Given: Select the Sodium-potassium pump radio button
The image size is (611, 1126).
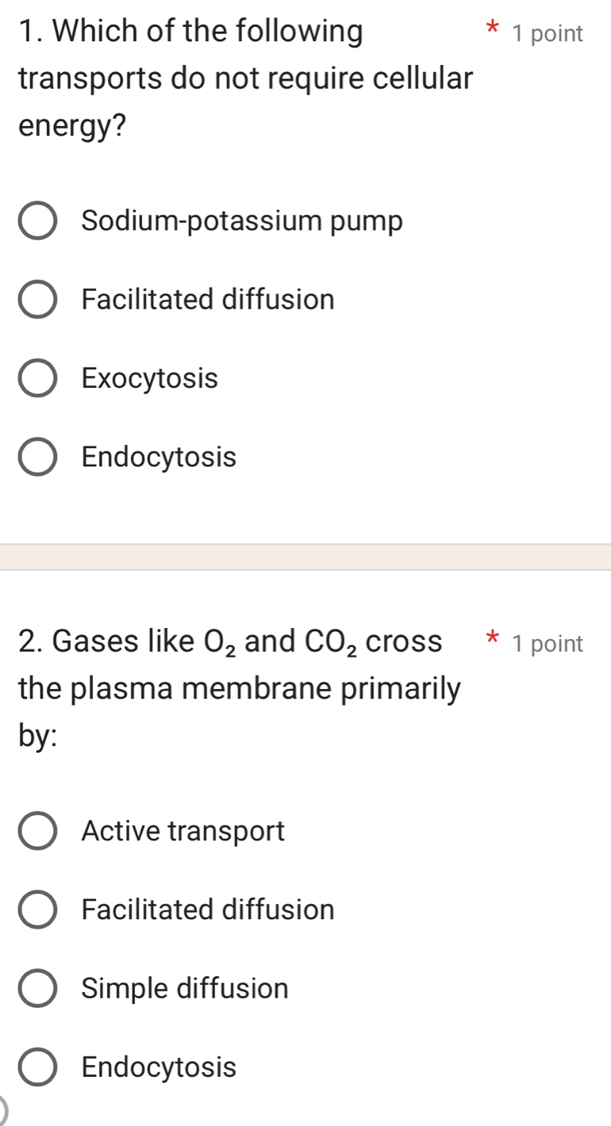Looking at the screenshot, I should 37,222.
